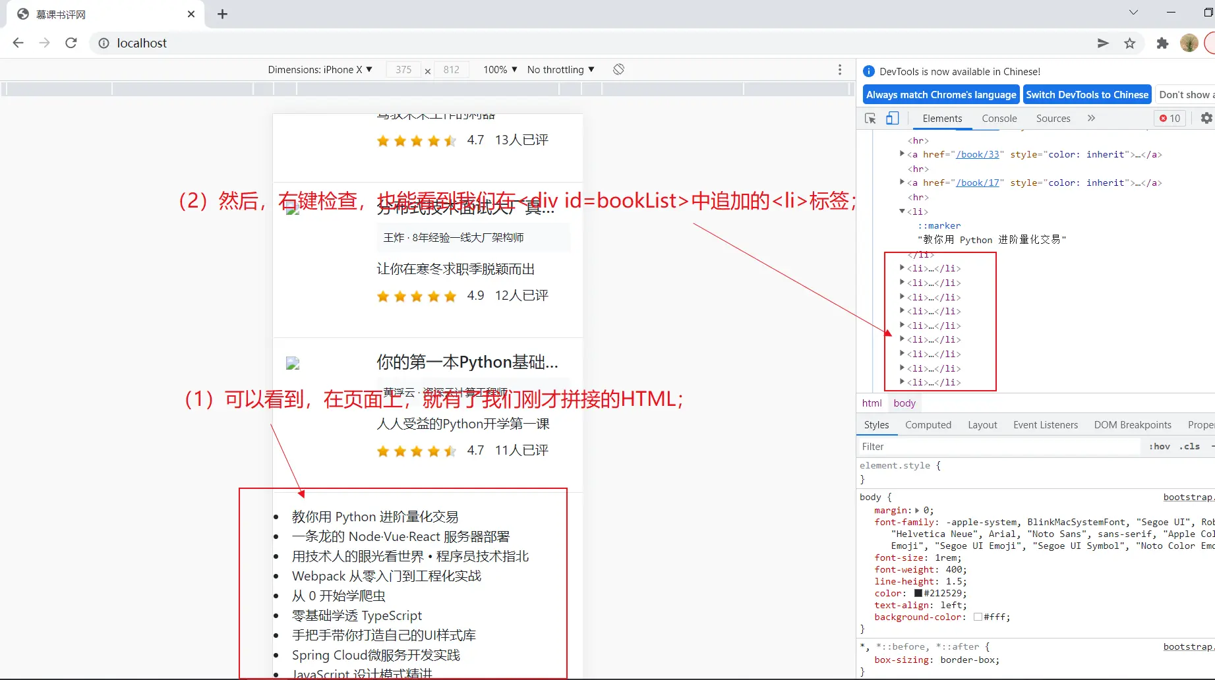The image size is (1215, 680).
Task: Click Switch DevTools to Chinese button
Action: [x=1087, y=95]
